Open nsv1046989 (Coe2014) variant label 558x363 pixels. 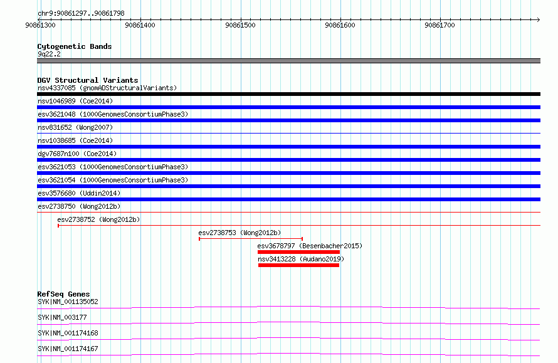75,101
